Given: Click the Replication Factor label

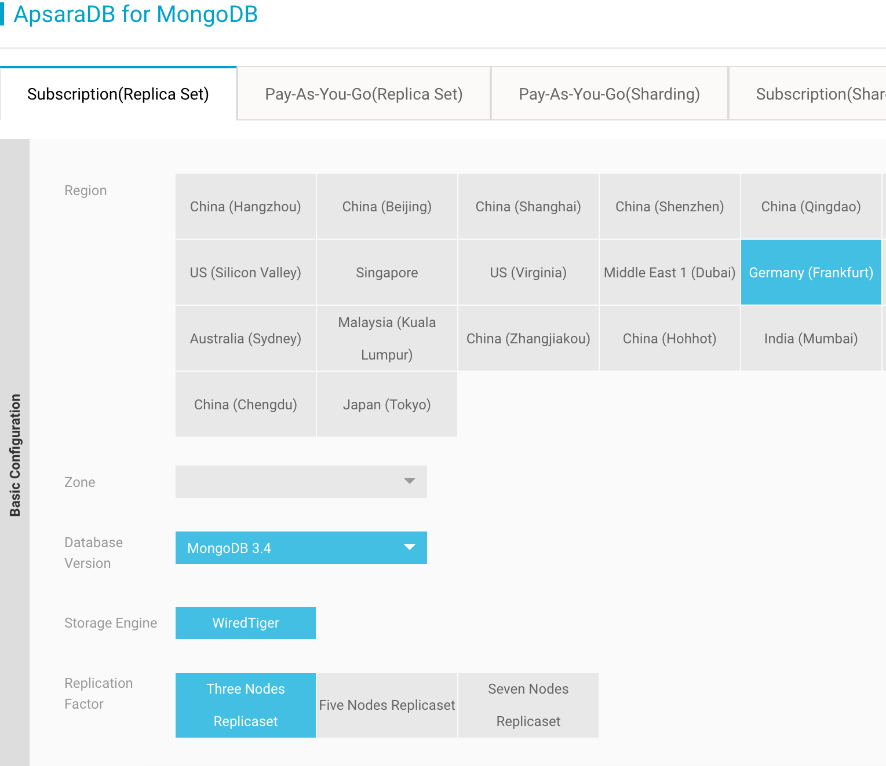Looking at the screenshot, I should pyautogui.click(x=99, y=694).
